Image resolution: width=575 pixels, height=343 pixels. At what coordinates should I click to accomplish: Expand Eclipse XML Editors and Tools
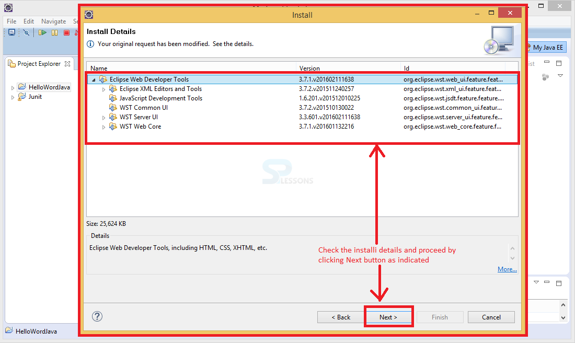(x=103, y=89)
